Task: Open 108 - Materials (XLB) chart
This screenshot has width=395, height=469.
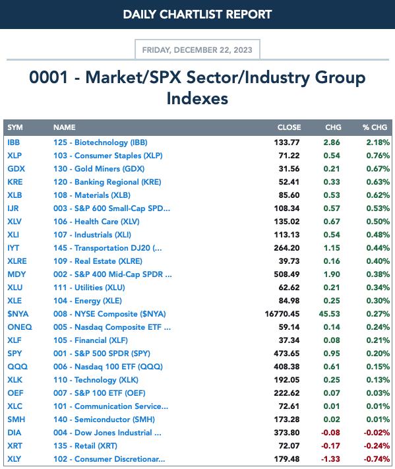Action: click(x=92, y=195)
